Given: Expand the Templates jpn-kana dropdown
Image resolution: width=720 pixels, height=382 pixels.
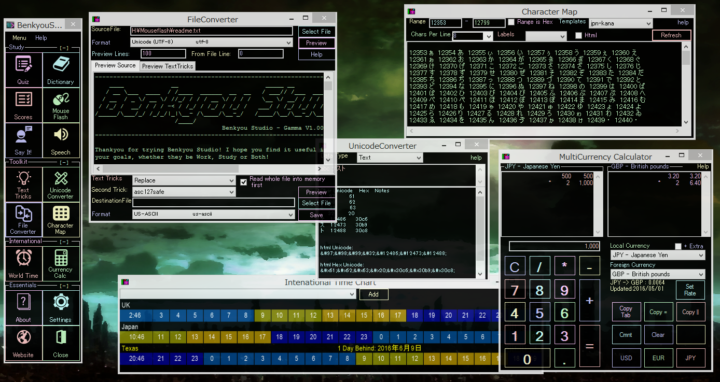Looking at the screenshot, I should (620, 23).
